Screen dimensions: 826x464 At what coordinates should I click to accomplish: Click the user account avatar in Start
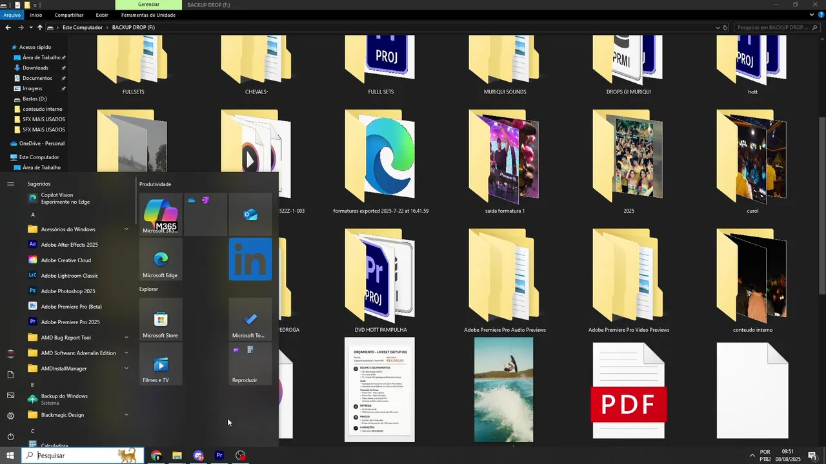pyautogui.click(x=10, y=354)
